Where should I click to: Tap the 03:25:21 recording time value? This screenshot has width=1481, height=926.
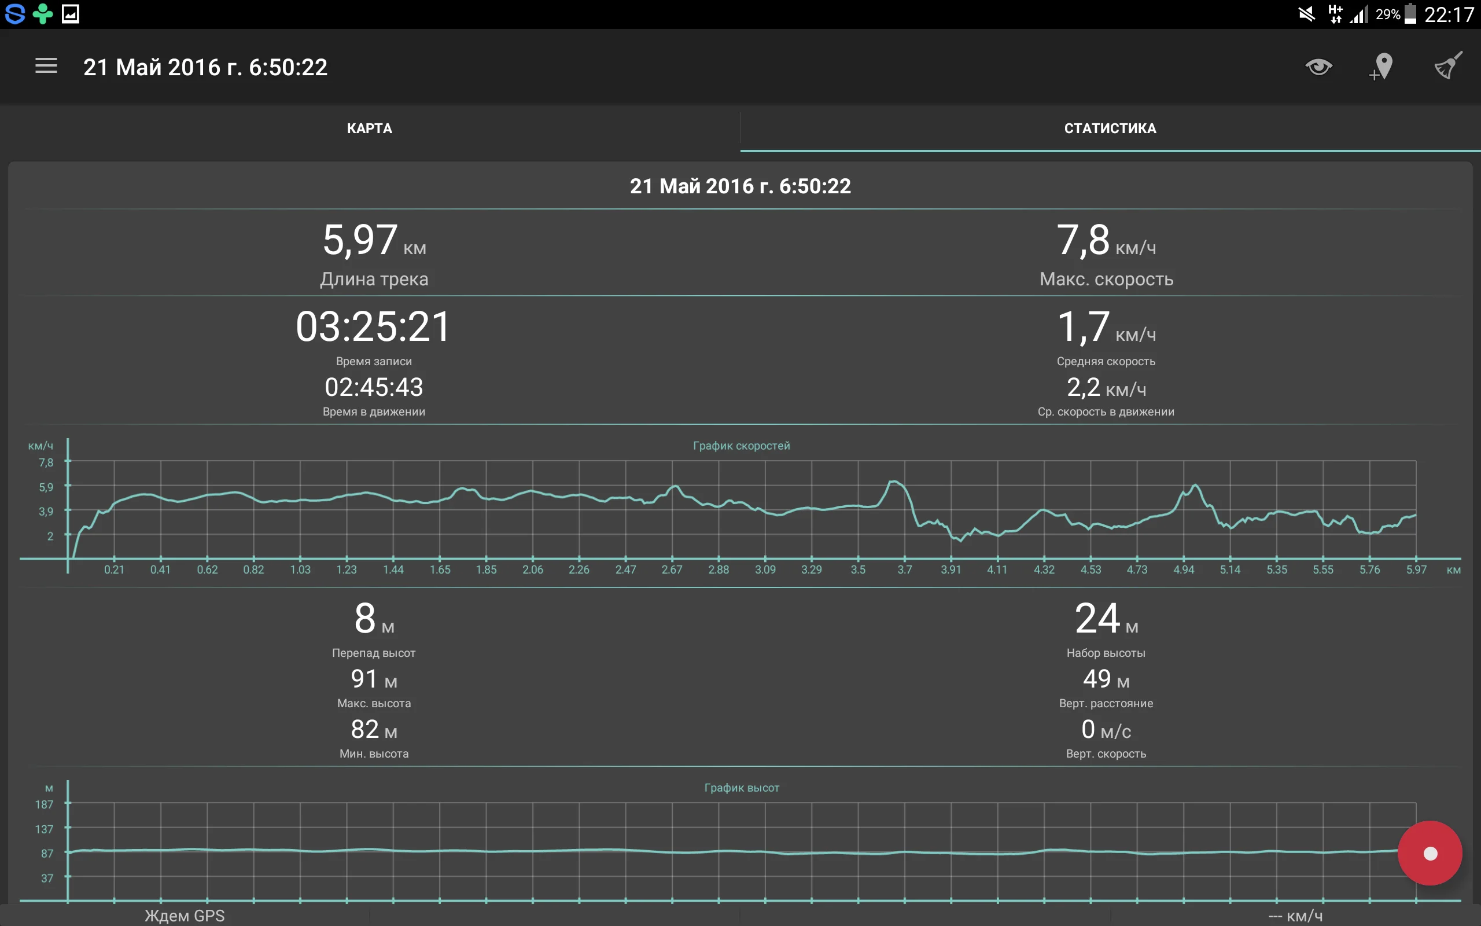point(373,326)
